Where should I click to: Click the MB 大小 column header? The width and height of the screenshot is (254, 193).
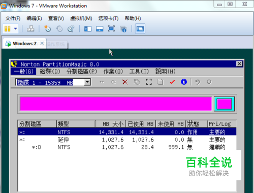(110, 124)
